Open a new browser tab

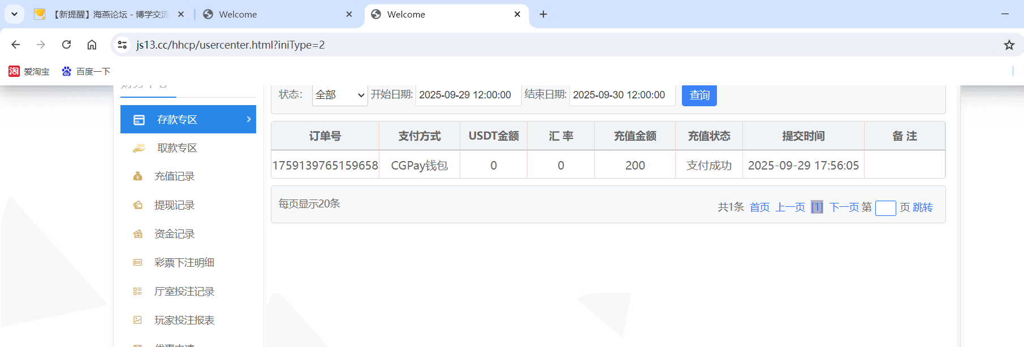(x=543, y=14)
